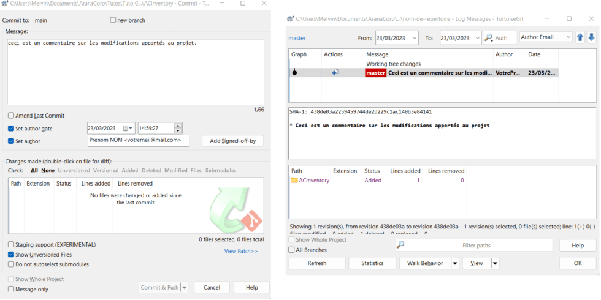Click the author time spinner arrows
The image size is (601, 300).
[178, 128]
